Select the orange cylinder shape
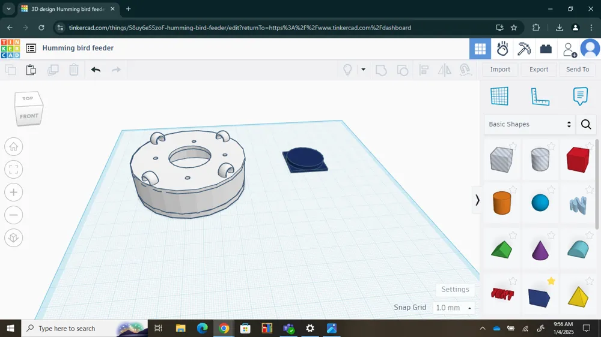601x337 pixels. [502, 203]
